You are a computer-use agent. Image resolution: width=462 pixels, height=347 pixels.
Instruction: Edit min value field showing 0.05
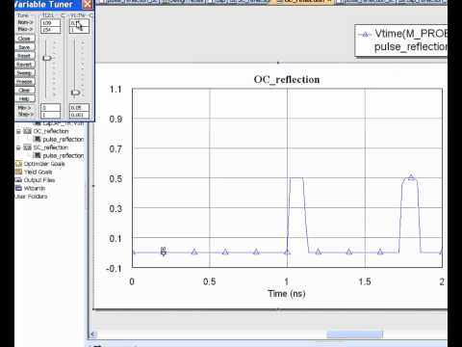pyautogui.click(x=79, y=108)
